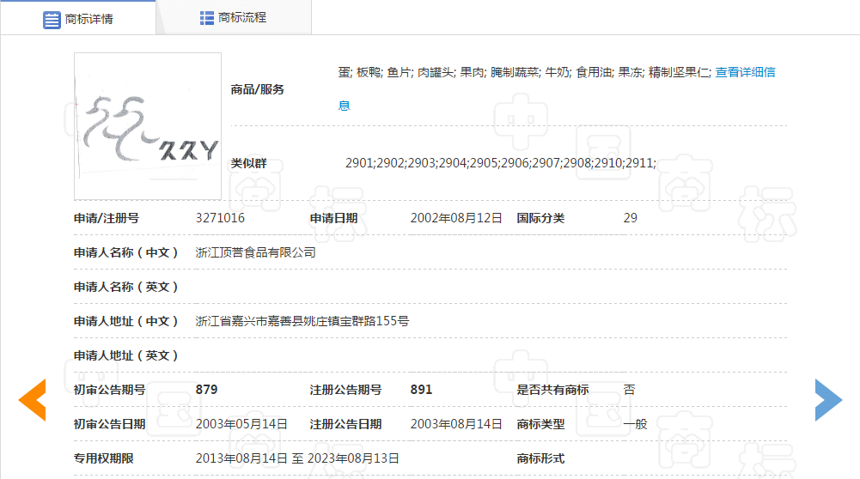Screen dimensions: 860x479
Task: Select application date 2002年08月12日
Action: 456,218
